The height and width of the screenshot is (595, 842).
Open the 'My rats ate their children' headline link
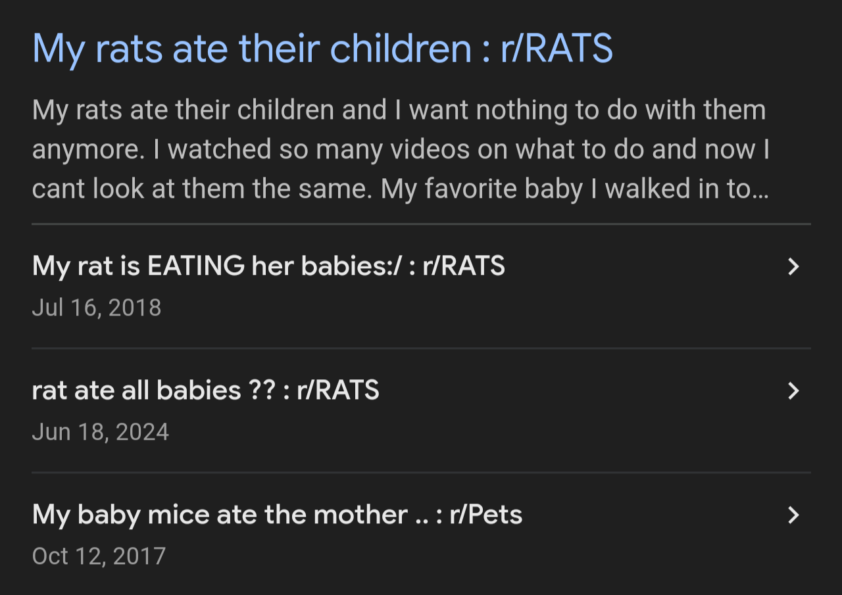coord(322,49)
